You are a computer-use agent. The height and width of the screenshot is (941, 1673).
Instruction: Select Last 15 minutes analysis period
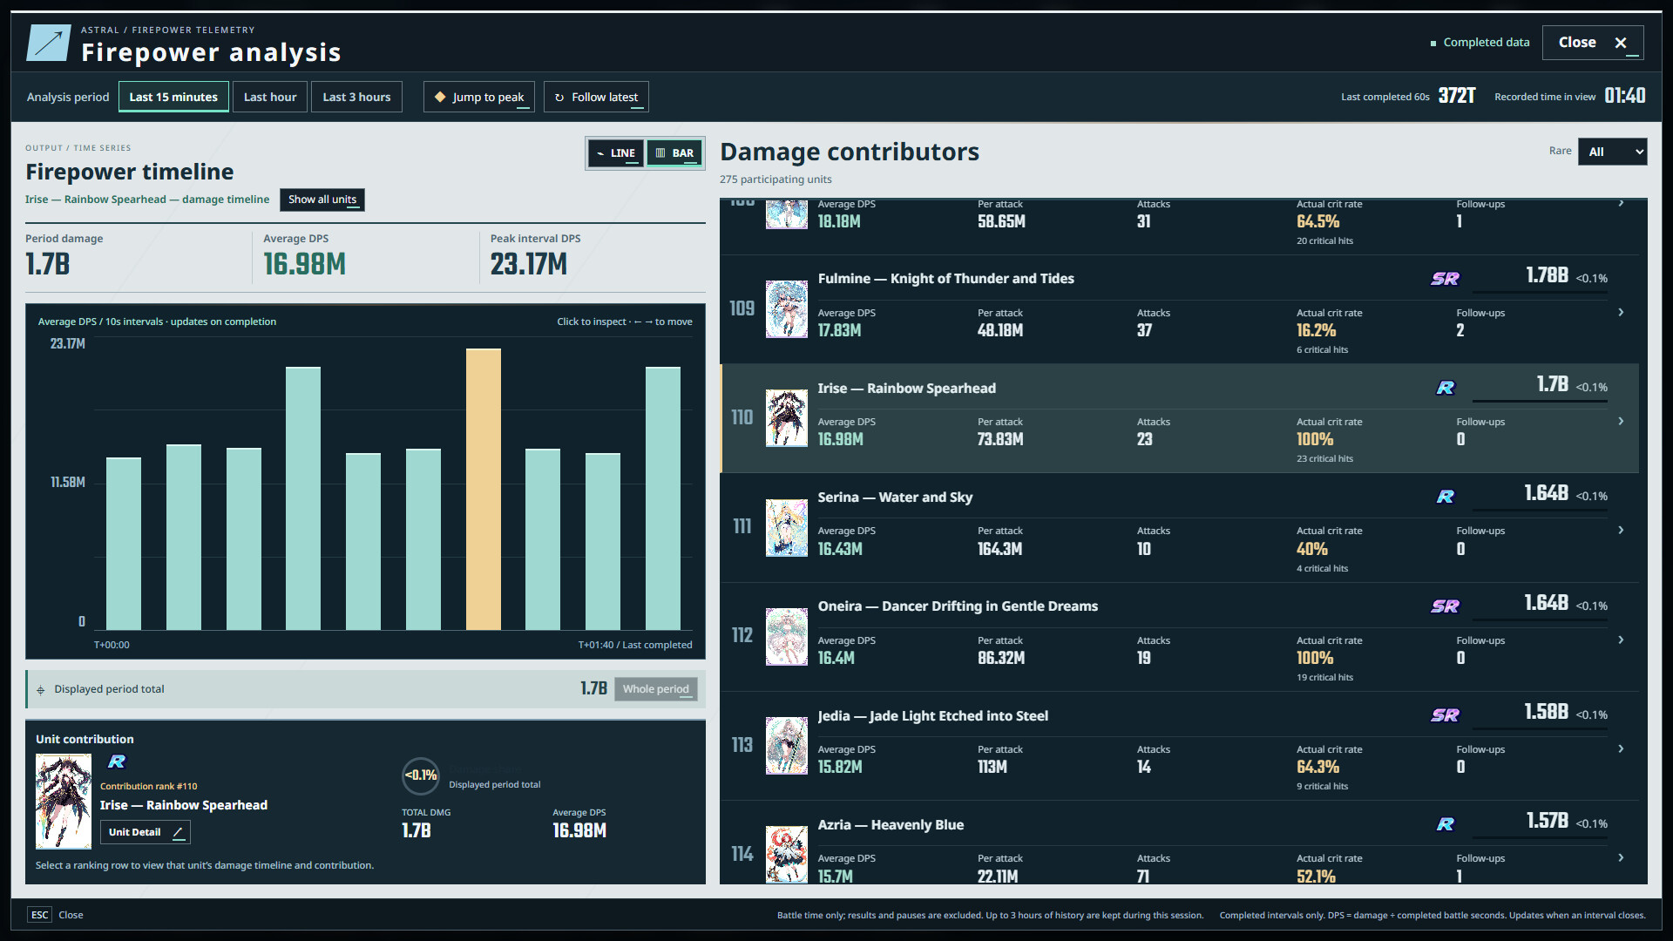coord(173,97)
